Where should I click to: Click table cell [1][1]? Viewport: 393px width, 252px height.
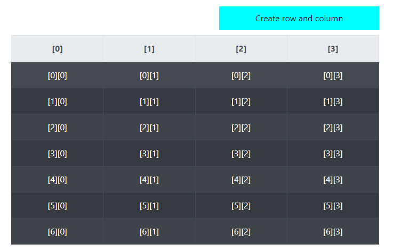coord(149,101)
